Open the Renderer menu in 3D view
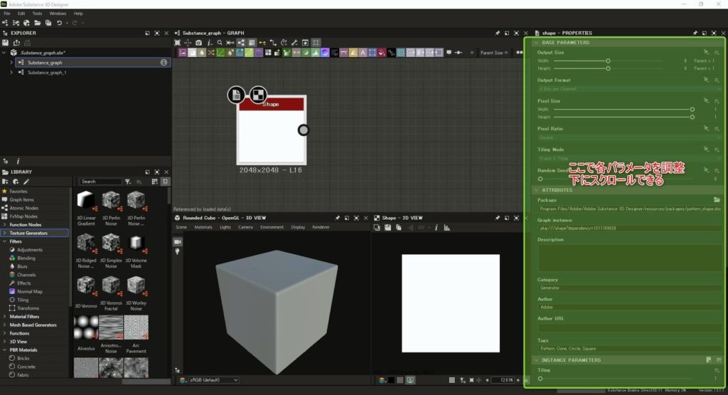 pyautogui.click(x=321, y=227)
